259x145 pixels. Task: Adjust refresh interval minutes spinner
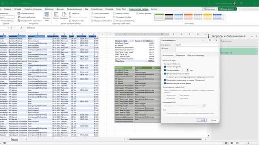[x=187, y=70]
